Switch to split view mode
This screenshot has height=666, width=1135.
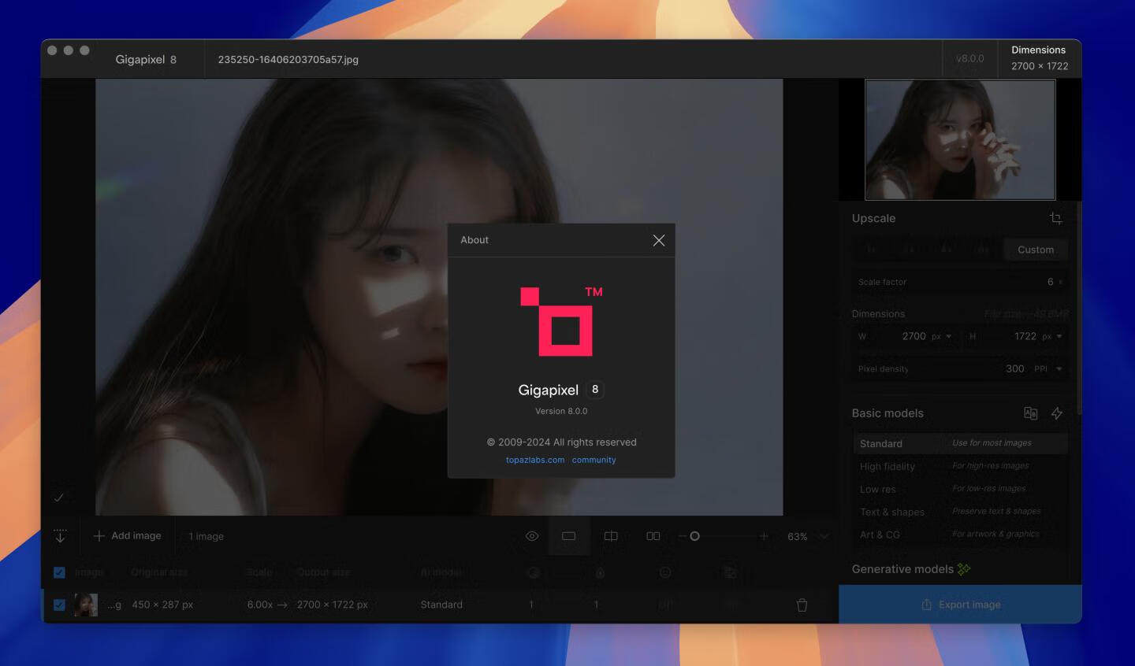[x=611, y=536]
